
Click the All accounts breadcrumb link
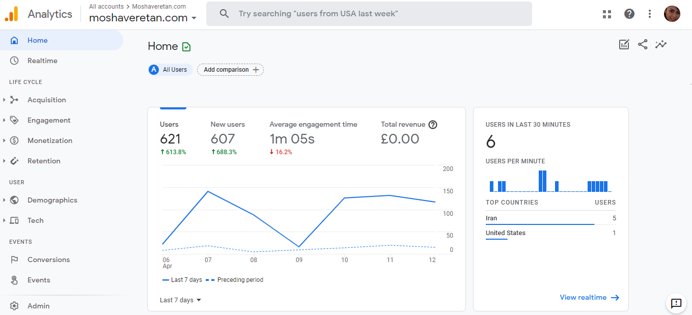[x=106, y=7]
